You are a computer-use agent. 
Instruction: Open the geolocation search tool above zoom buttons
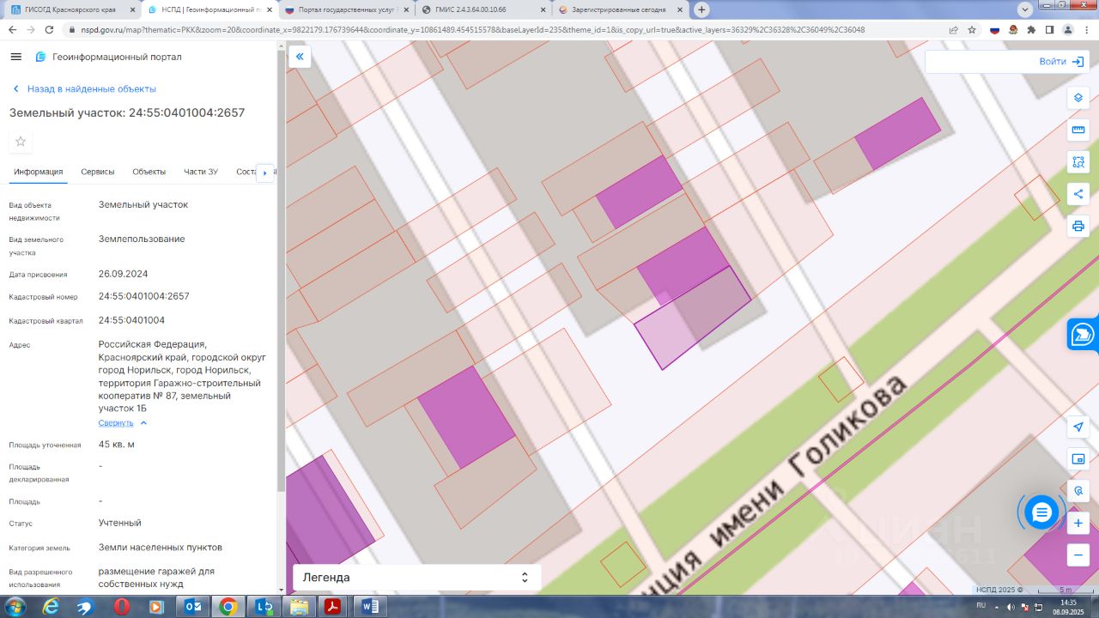click(1078, 491)
